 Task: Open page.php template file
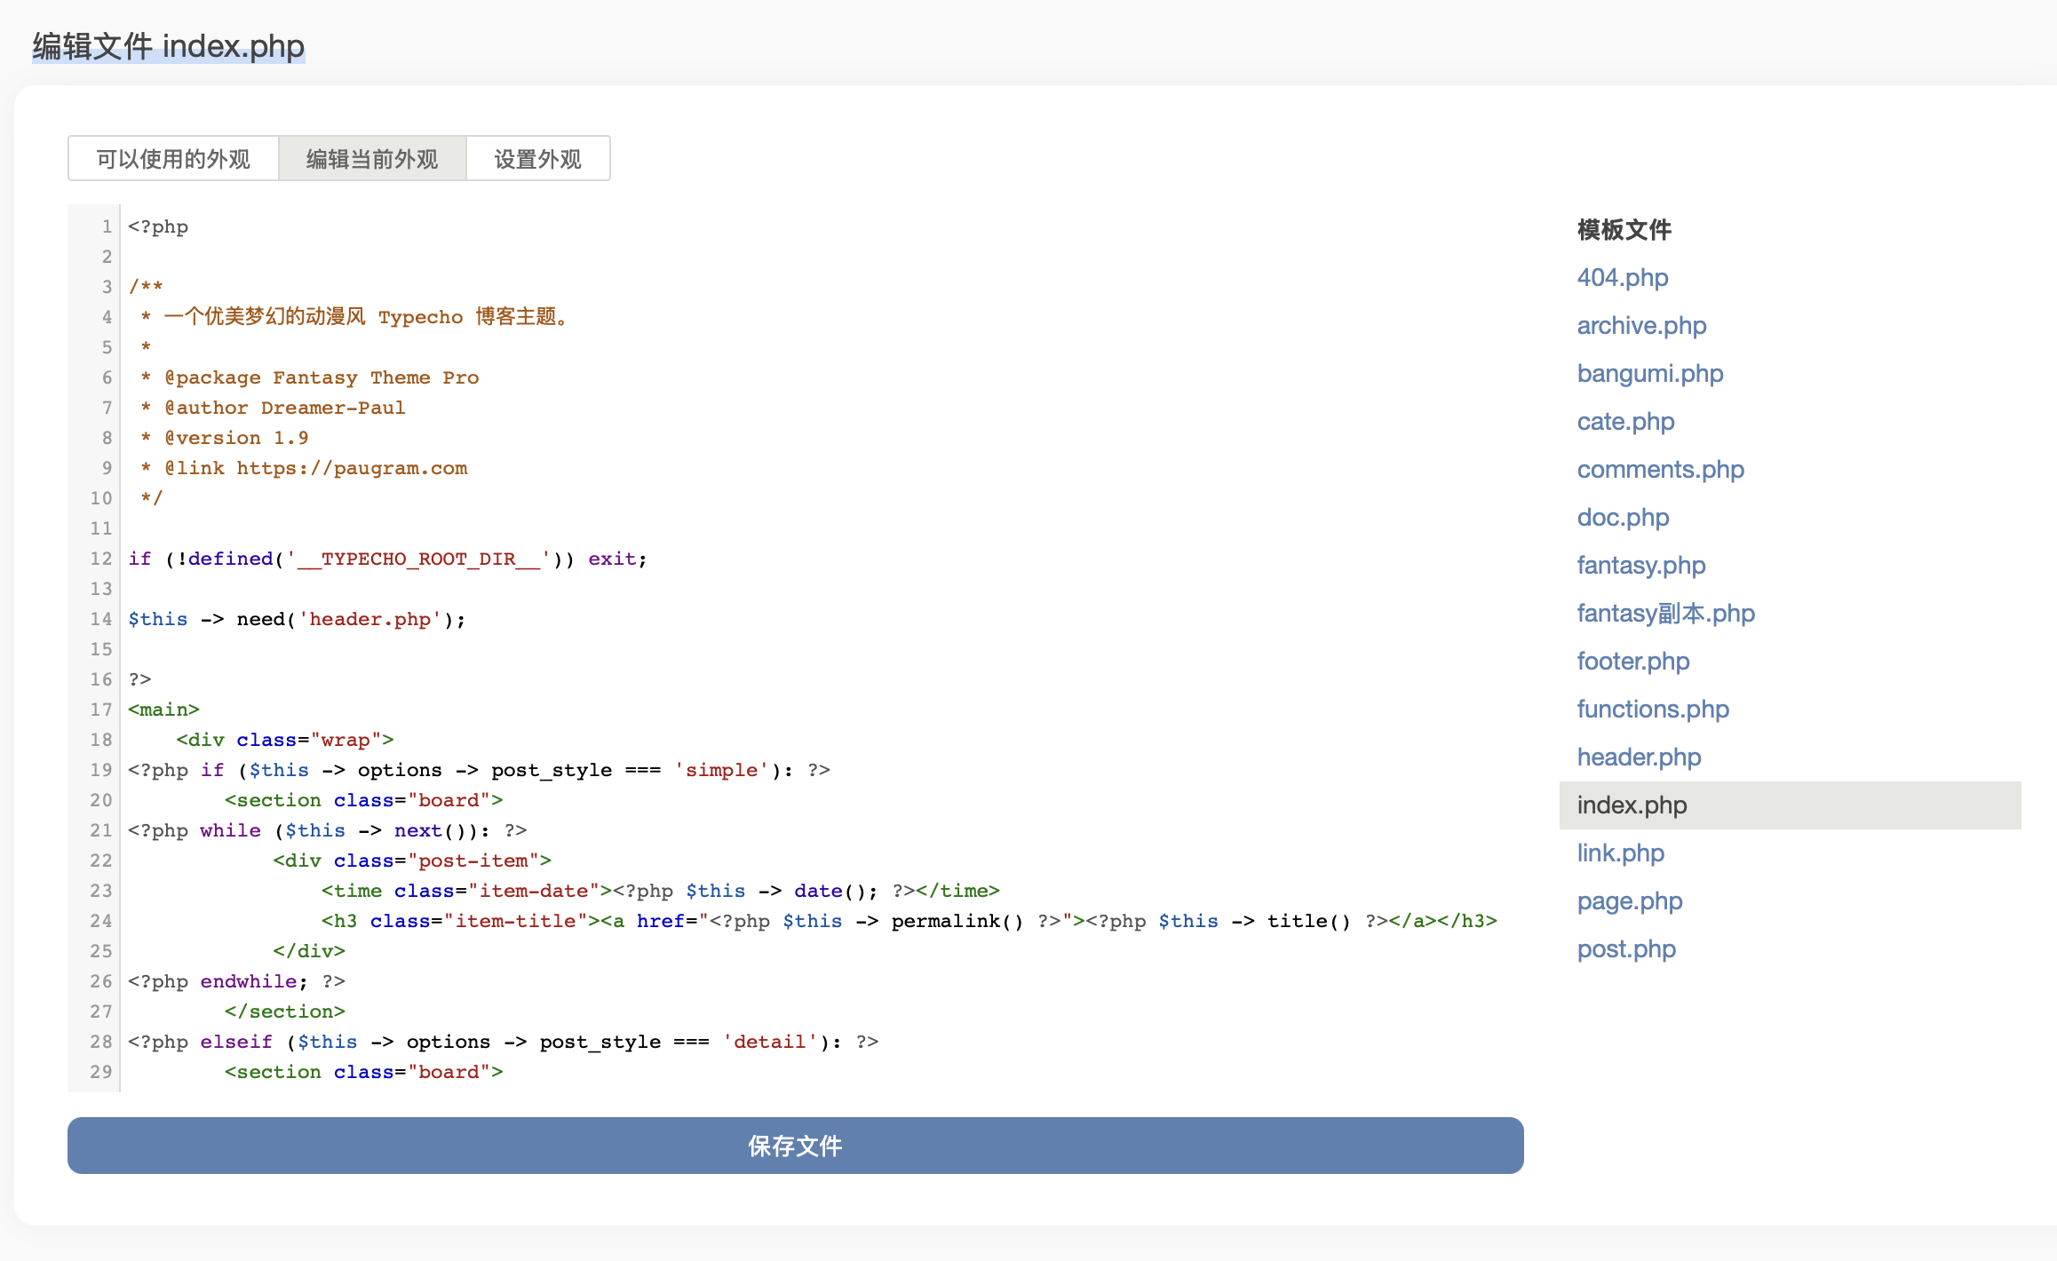tap(1630, 901)
